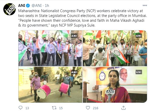View the retweet count 15
Screen dimensions: 149x111
61,108
